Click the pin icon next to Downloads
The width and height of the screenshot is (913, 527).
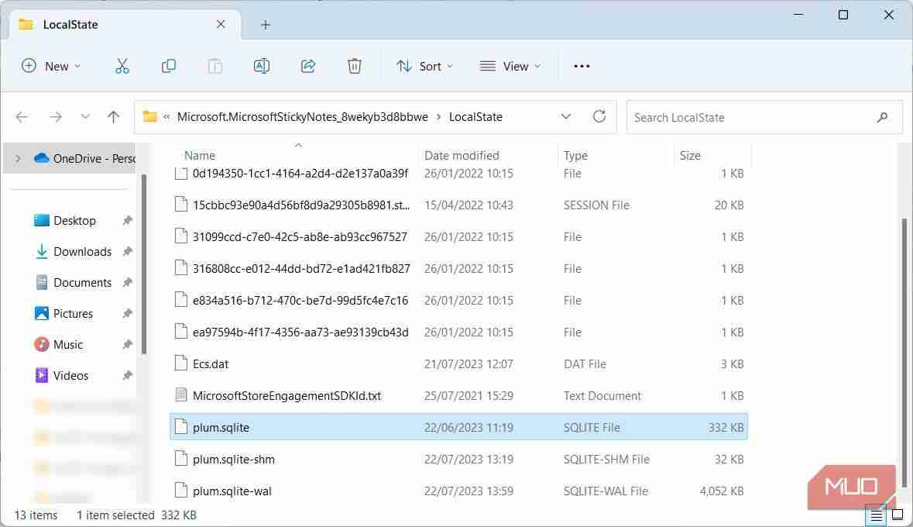(x=127, y=251)
